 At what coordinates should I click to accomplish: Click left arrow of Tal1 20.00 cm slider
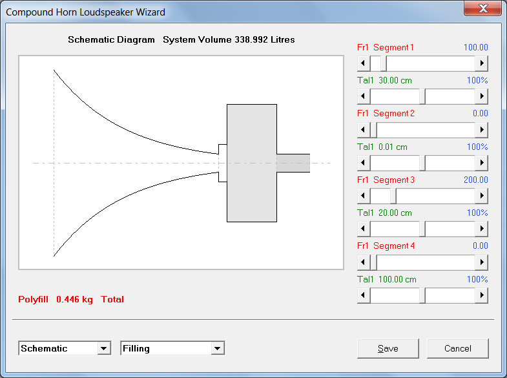[364, 229]
